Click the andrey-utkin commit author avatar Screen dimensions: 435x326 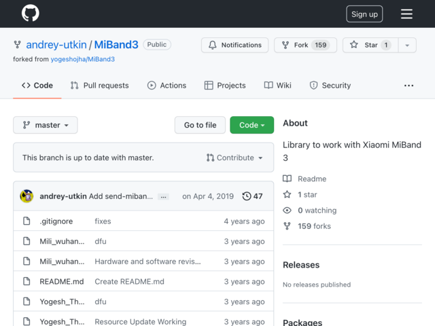tap(27, 196)
